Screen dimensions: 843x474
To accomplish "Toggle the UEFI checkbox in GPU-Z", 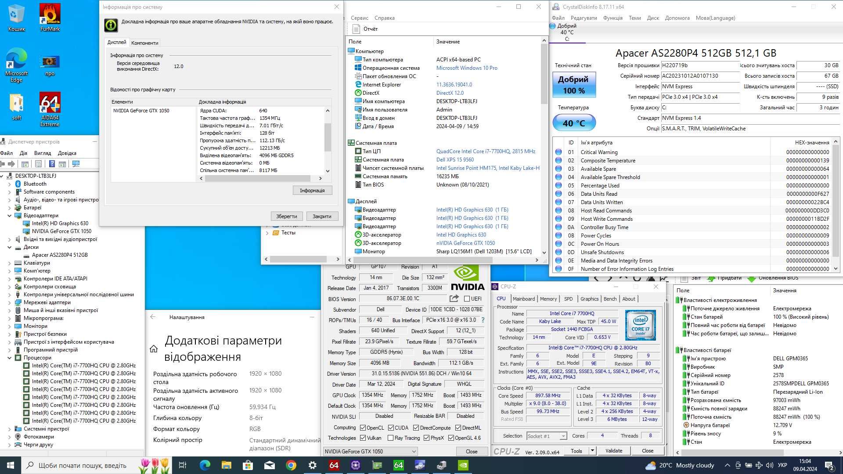I will (467, 299).
